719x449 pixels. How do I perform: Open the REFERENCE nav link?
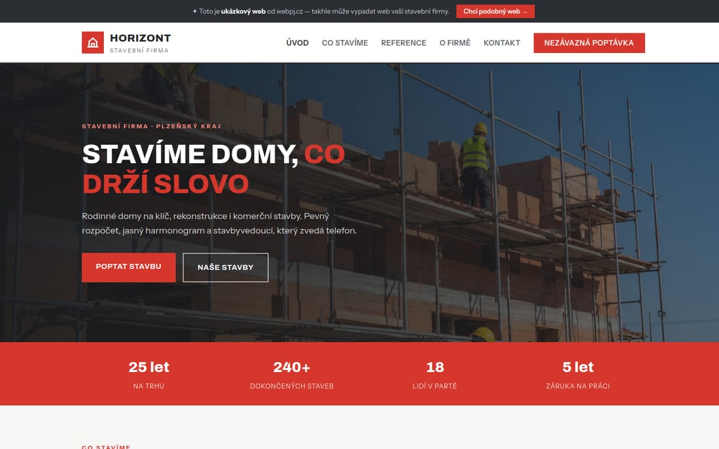click(403, 42)
